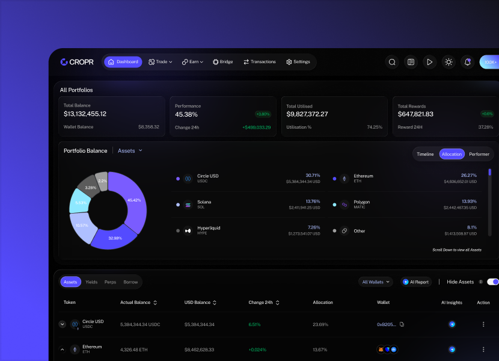This screenshot has width=499, height=361.
Task: Open the Assets dropdown beside Portfolio Balance
Action: [x=130, y=150]
